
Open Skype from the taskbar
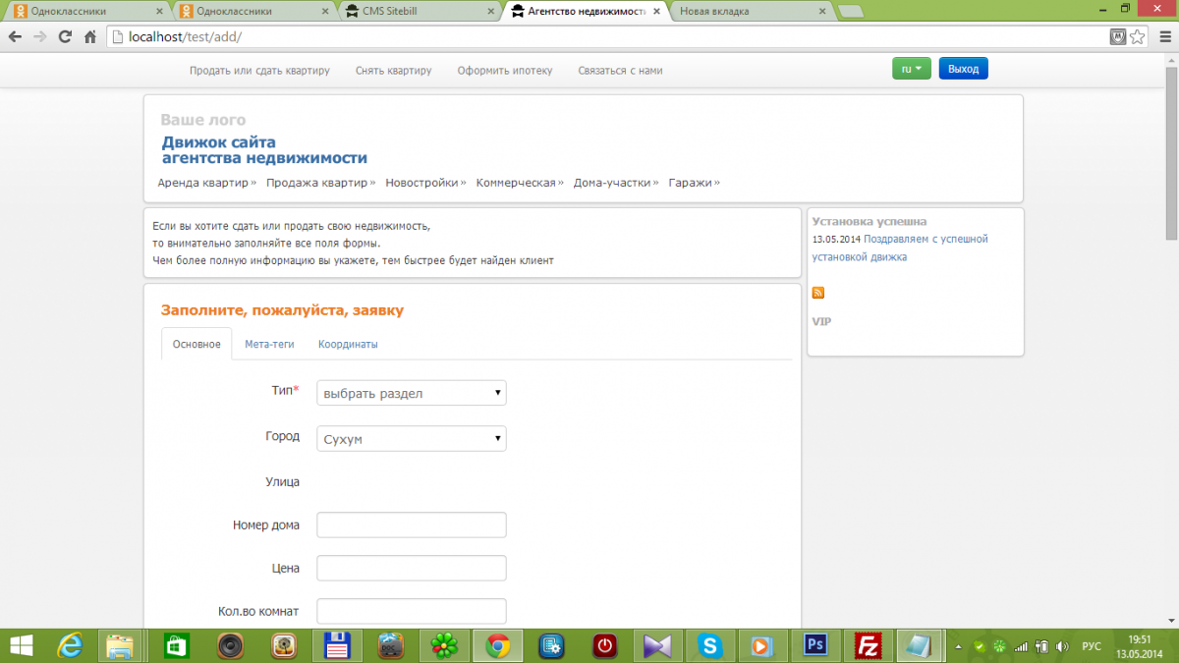click(x=708, y=645)
